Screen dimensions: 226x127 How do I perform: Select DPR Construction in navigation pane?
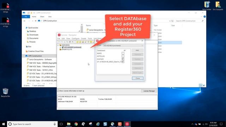tap(35, 56)
